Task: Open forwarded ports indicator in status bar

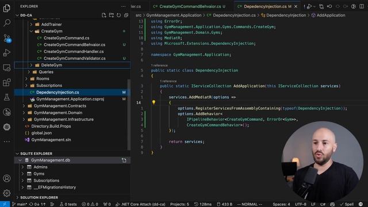Action: [107, 204]
